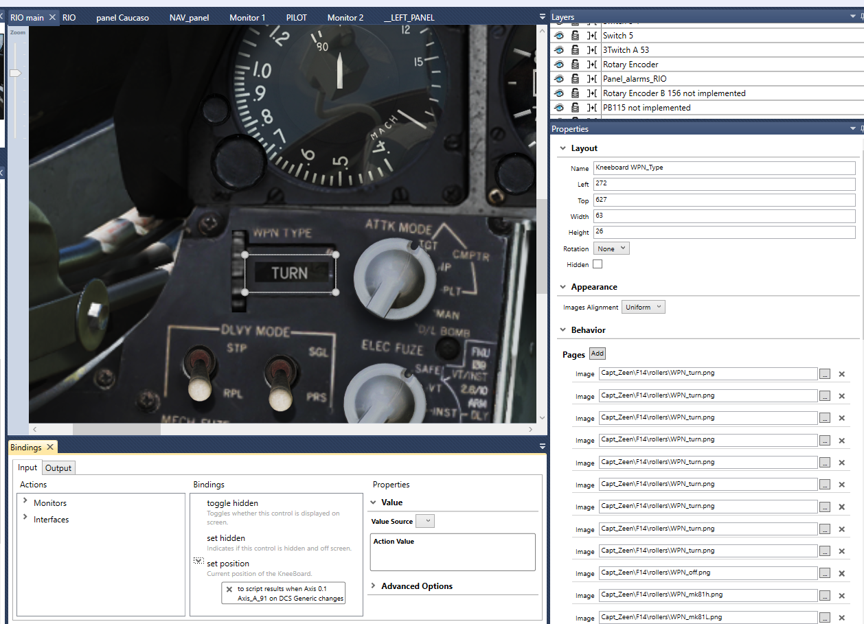The image size is (864, 624).
Task: Click the lock icon for Switch 5 layer
Action: [576, 36]
